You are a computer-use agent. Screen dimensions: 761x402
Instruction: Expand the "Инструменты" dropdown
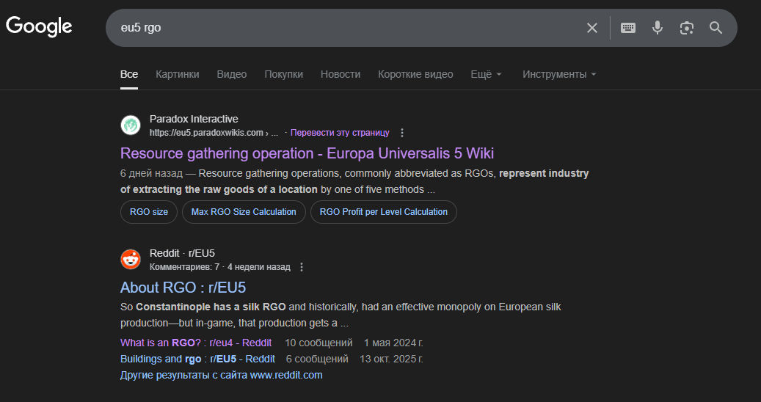(x=559, y=74)
